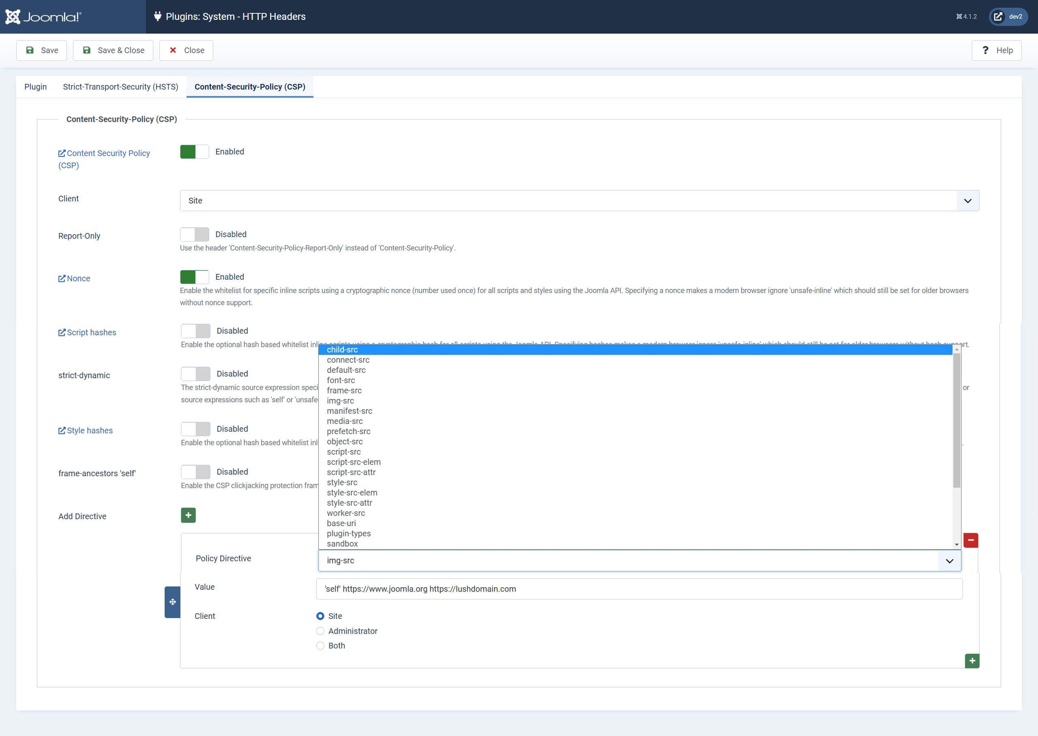Click the green plus icon below the directive panel

click(972, 661)
